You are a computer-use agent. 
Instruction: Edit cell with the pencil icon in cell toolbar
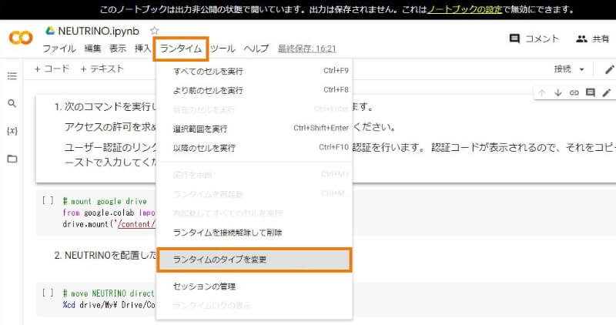(607, 92)
